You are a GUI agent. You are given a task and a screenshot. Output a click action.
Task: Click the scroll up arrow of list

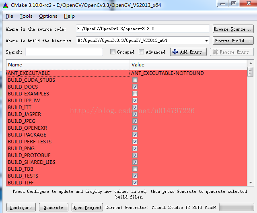click(x=251, y=63)
